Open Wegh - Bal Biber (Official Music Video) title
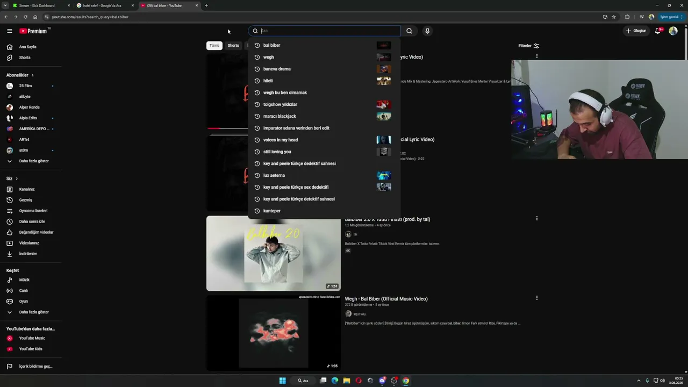Screen dimensions: 688x387 386,299
